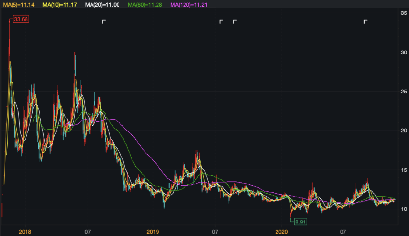Viewport: 409px width, 236px height.
Task: Click the second event flag from left
Action: click(221, 22)
